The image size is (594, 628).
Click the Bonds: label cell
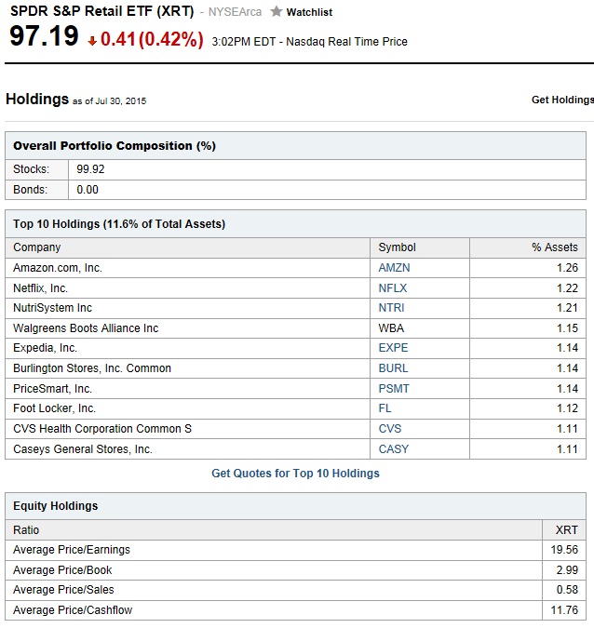tap(36, 190)
